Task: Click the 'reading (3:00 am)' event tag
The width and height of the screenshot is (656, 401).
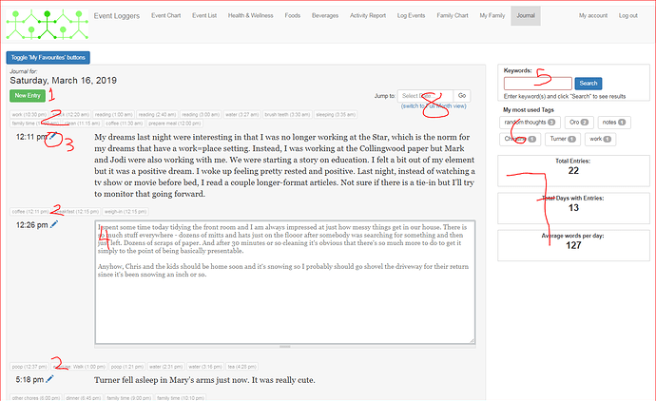Action: (x=201, y=115)
